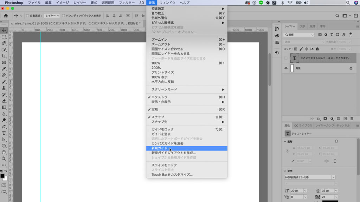This screenshot has width=360, height=202.
Task: Click the Home icon in the options bar
Action: [6, 15]
